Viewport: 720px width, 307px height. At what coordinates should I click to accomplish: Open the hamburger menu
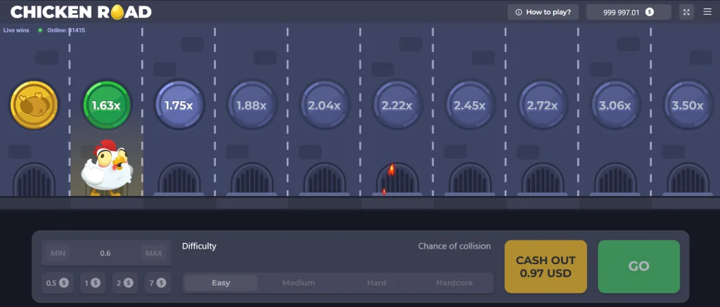(x=707, y=12)
